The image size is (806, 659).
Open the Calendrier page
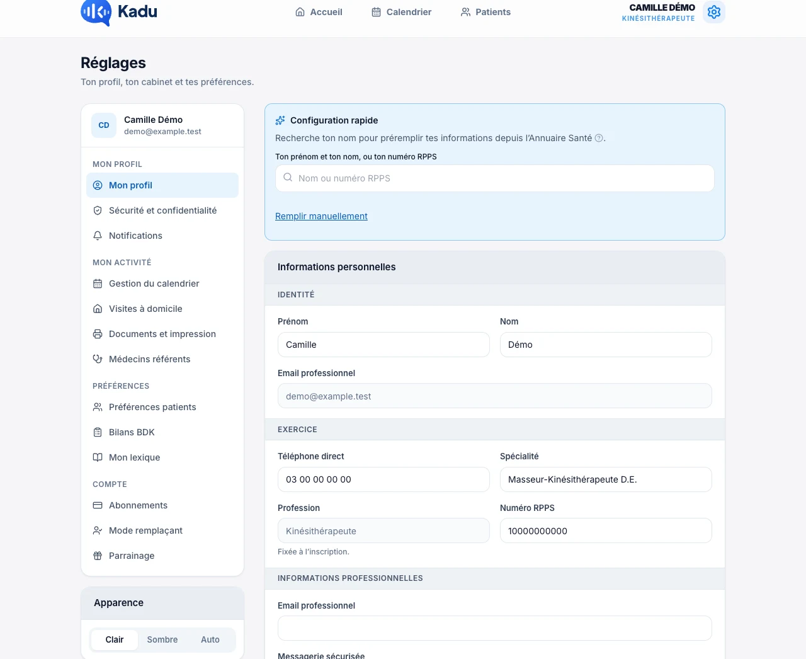tap(402, 12)
